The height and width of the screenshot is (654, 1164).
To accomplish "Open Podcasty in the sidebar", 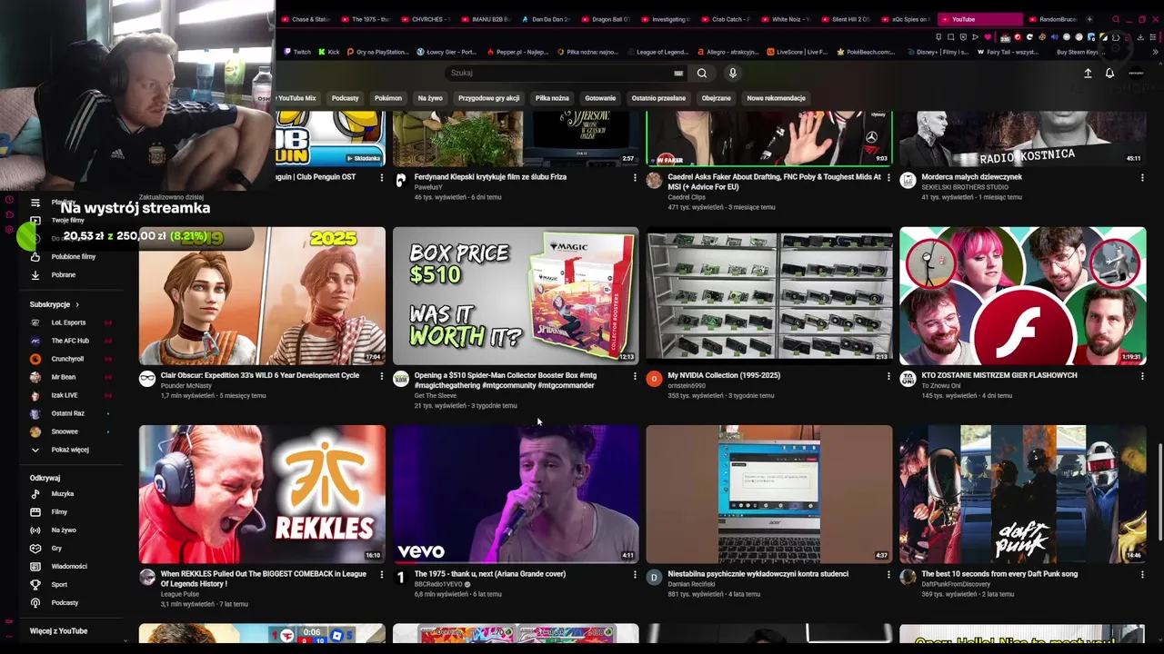I will click(65, 603).
